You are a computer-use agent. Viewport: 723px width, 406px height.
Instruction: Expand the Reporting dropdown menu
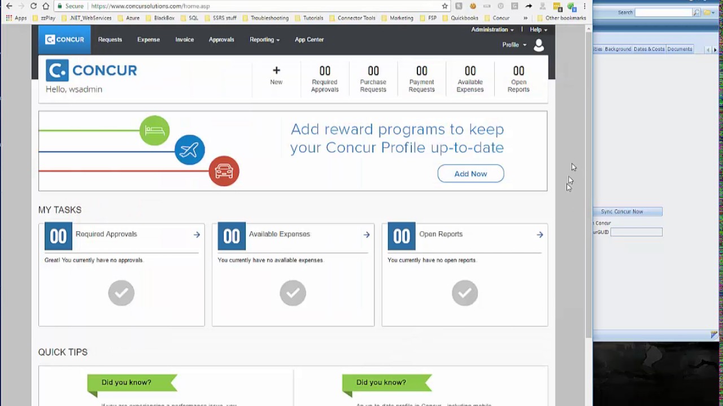[264, 39]
